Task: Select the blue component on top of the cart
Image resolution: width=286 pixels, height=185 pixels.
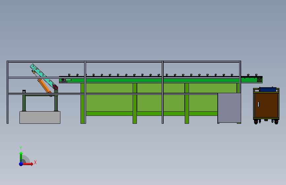Action: (268, 89)
